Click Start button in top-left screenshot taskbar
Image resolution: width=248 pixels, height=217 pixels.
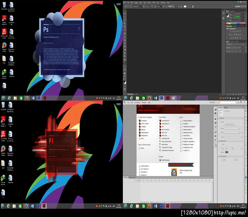point(3,98)
